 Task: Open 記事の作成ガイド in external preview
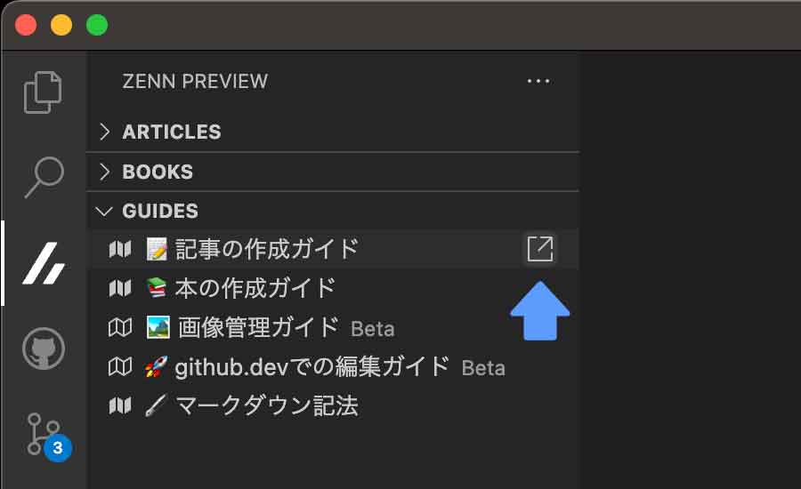point(540,249)
